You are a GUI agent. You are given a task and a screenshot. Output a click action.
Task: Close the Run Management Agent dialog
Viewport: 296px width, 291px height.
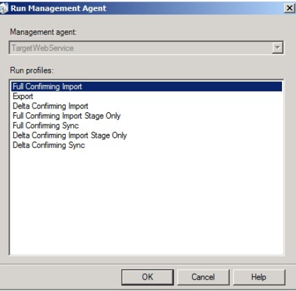[x=290, y=8]
